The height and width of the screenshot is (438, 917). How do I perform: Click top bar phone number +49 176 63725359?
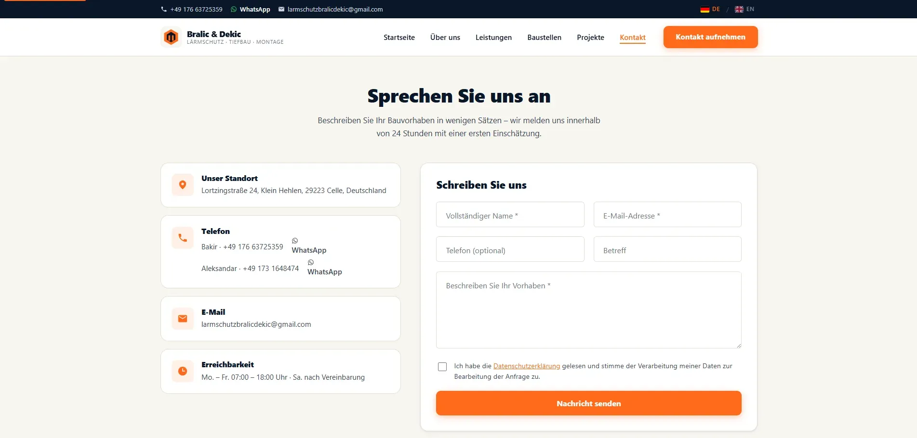pos(196,9)
